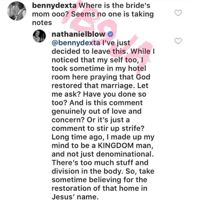Screen dimensions: 200x208
Task: Open nathanielblow's profile picture
Action: (42, 35)
